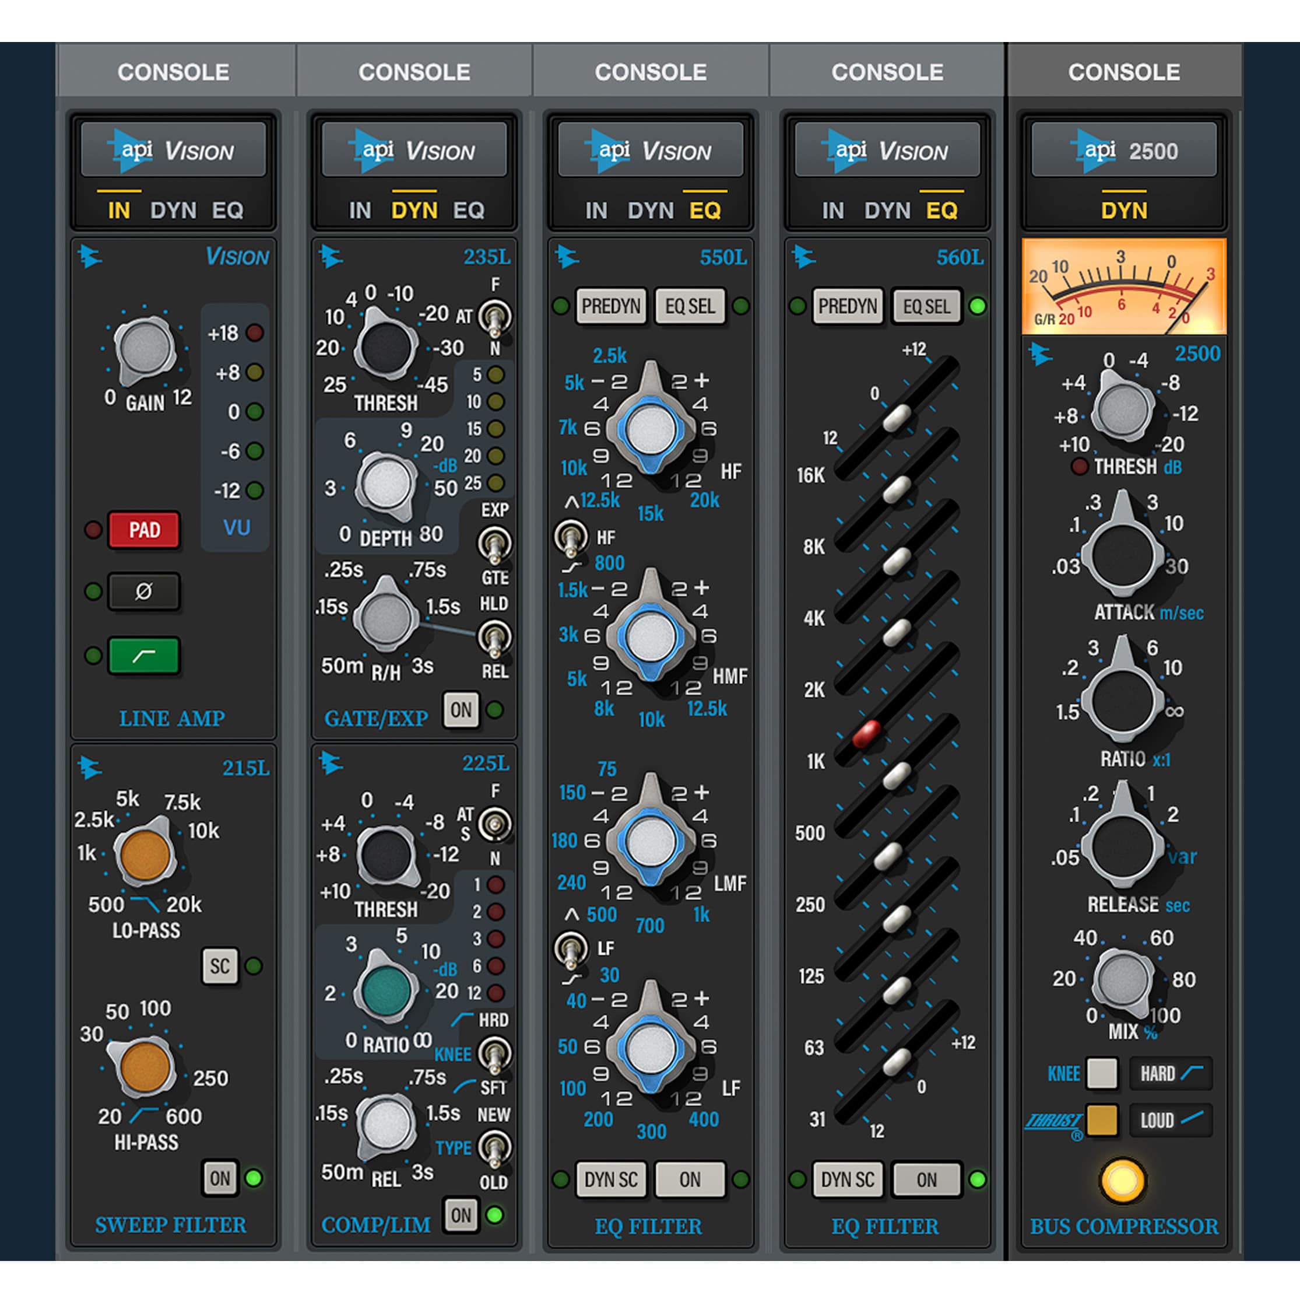
Task: Click the HARD knee shape button
Action: (1171, 1073)
